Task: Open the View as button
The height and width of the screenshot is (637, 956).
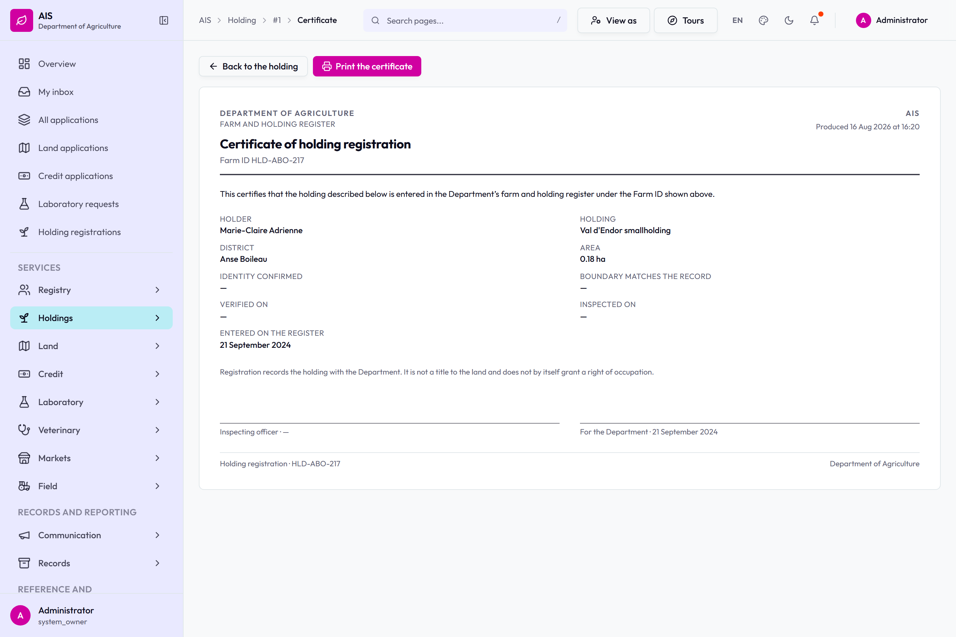Action: (x=613, y=20)
